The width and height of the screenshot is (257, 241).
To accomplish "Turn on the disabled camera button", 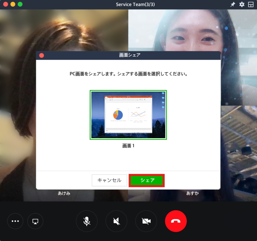I will click(x=146, y=221).
